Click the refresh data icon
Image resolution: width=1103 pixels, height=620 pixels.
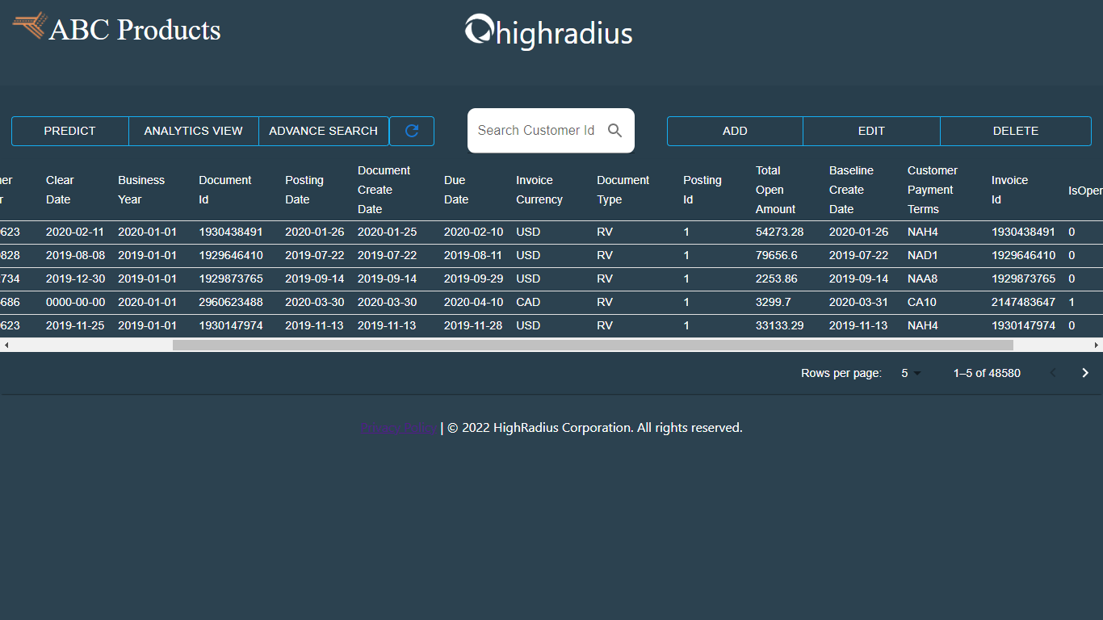point(412,130)
